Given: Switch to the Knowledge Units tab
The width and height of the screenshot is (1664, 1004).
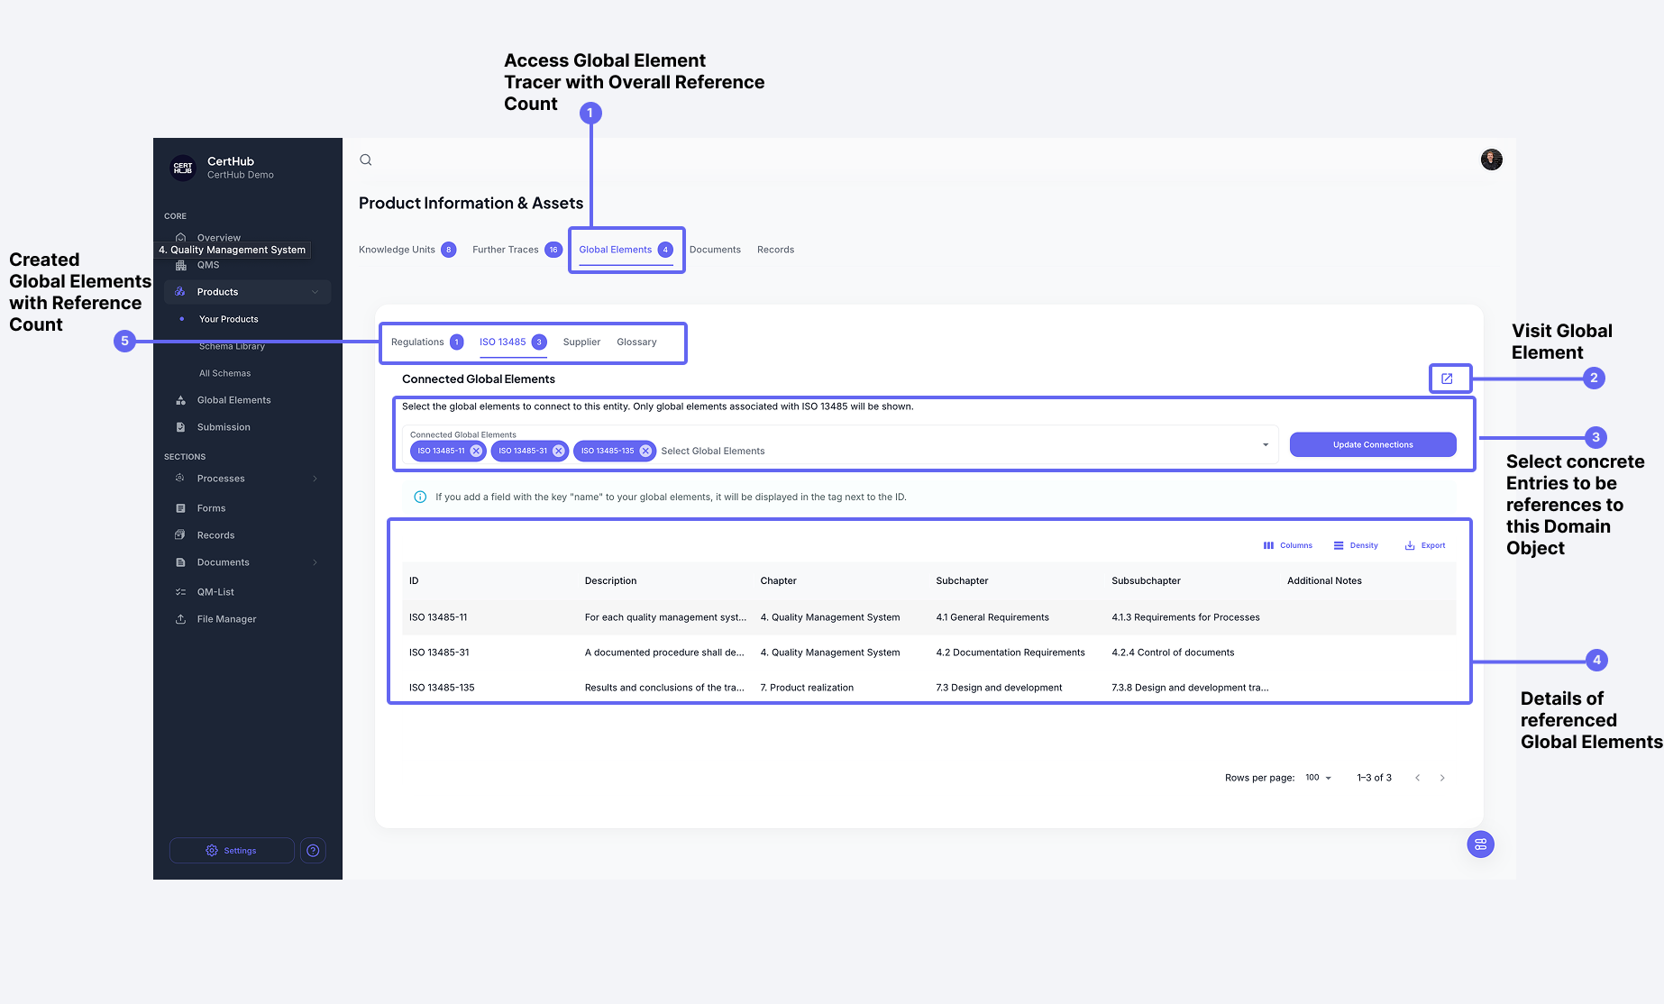Looking at the screenshot, I should (x=398, y=251).
